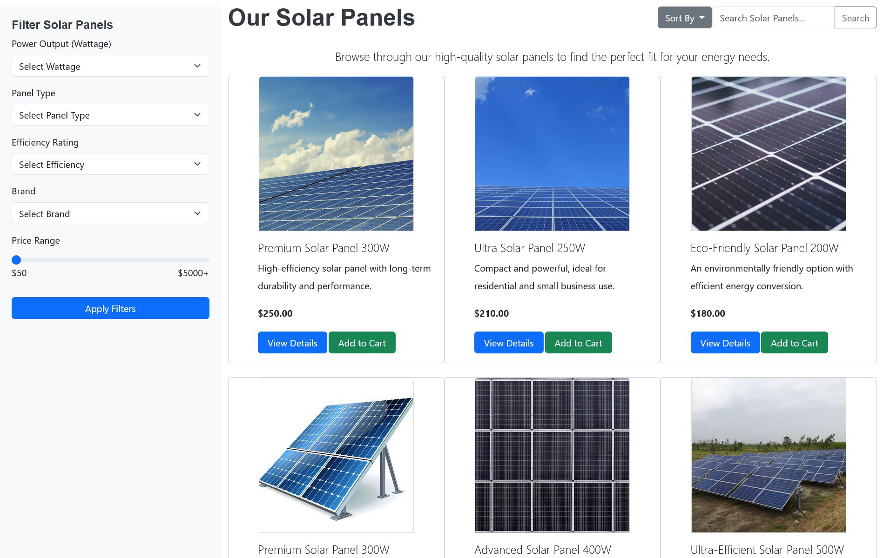This screenshot has width=883, height=558.
Task: Click the Premium Solar Panel 300W cloudy-sky image
Action: 336,154
